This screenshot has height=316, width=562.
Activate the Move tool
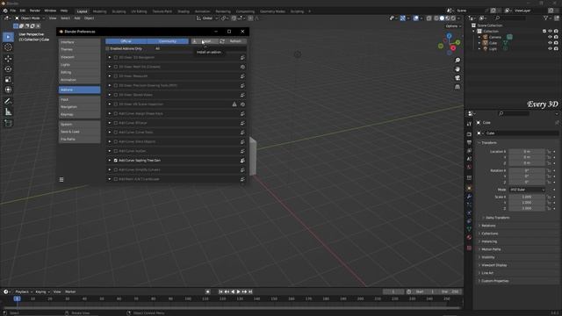tap(8, 59)
